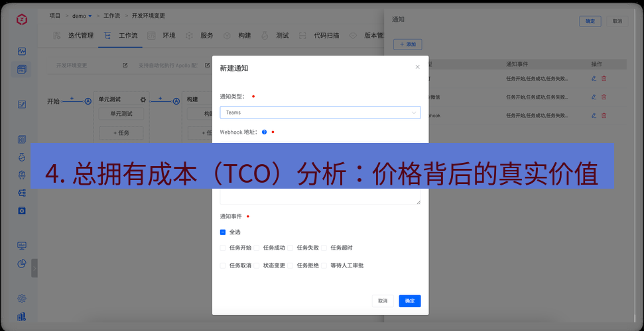Open the sidebar atom-shaped icon
This screenshot has height=331, width=644.
pyautogui.click(x=22, y=299)
